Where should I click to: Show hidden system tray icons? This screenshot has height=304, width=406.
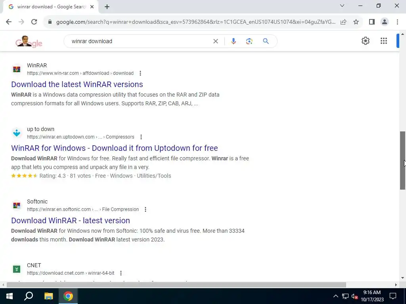pos(335,296)
